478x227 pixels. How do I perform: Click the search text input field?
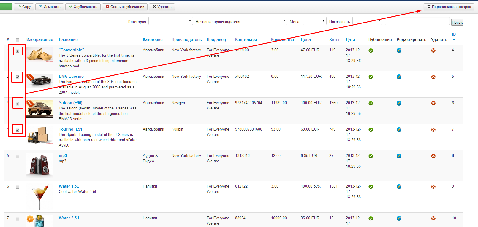pos(417,21)
